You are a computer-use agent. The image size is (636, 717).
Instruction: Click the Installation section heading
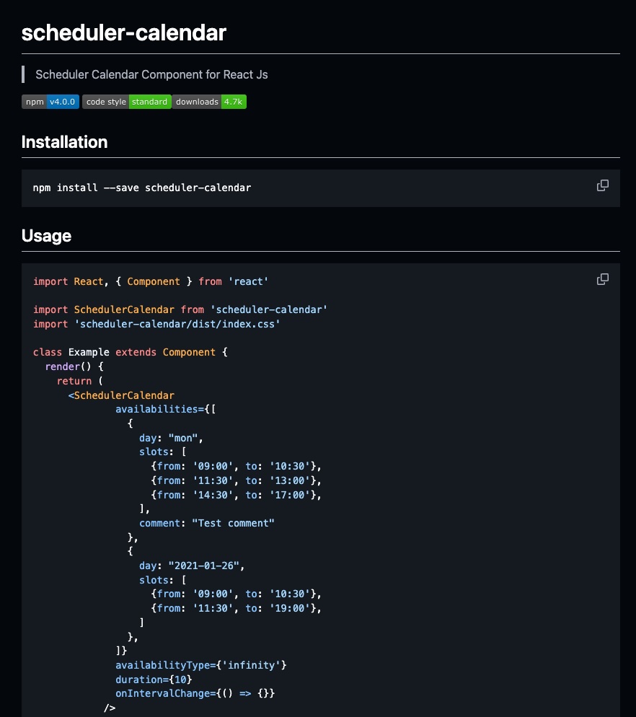click(x=64, y=142)
